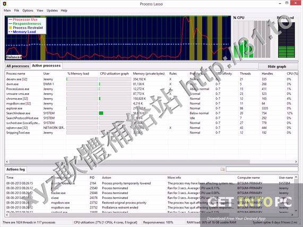Screen dimensions: 303x227
Task: Click the CPU utilization status bar text
Action: click(x=106, y=222)
